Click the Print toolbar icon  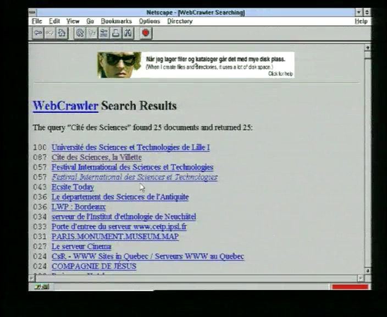(116, 33)
